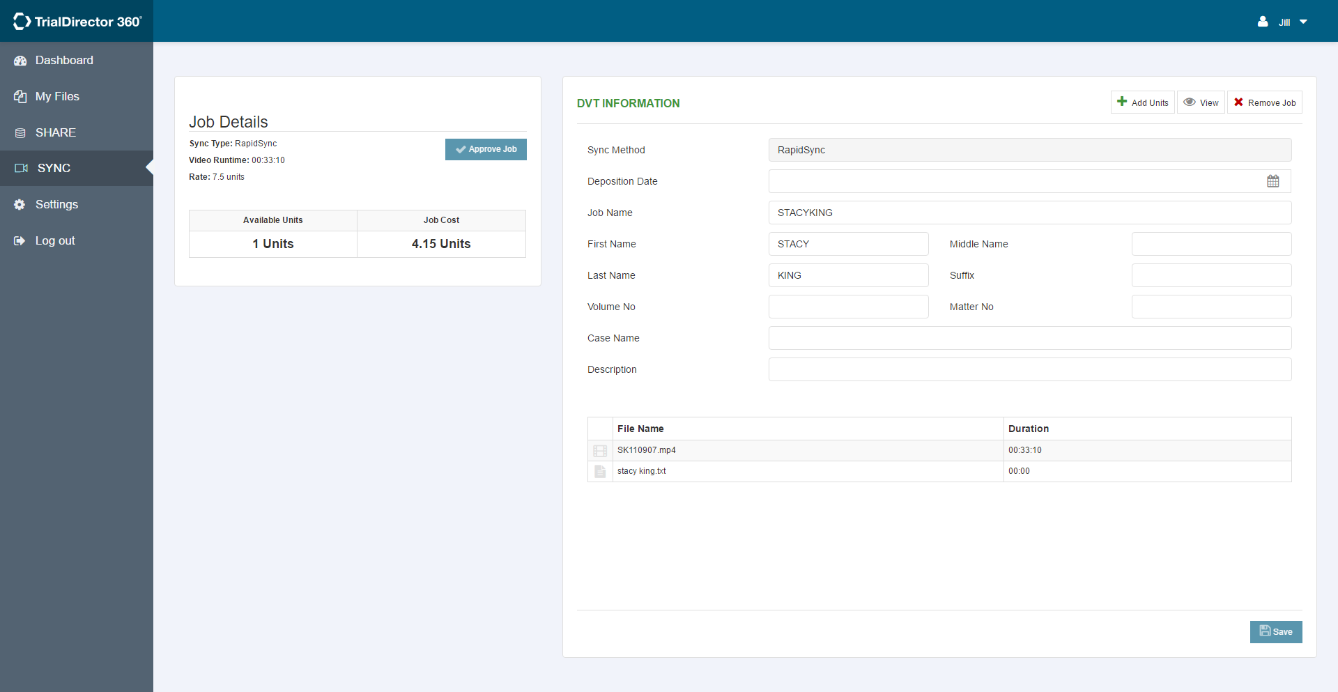This screenshot has height=692, width=1338.
Task: Click the TrialDirector 360 logo
Action: click(77, 22)
